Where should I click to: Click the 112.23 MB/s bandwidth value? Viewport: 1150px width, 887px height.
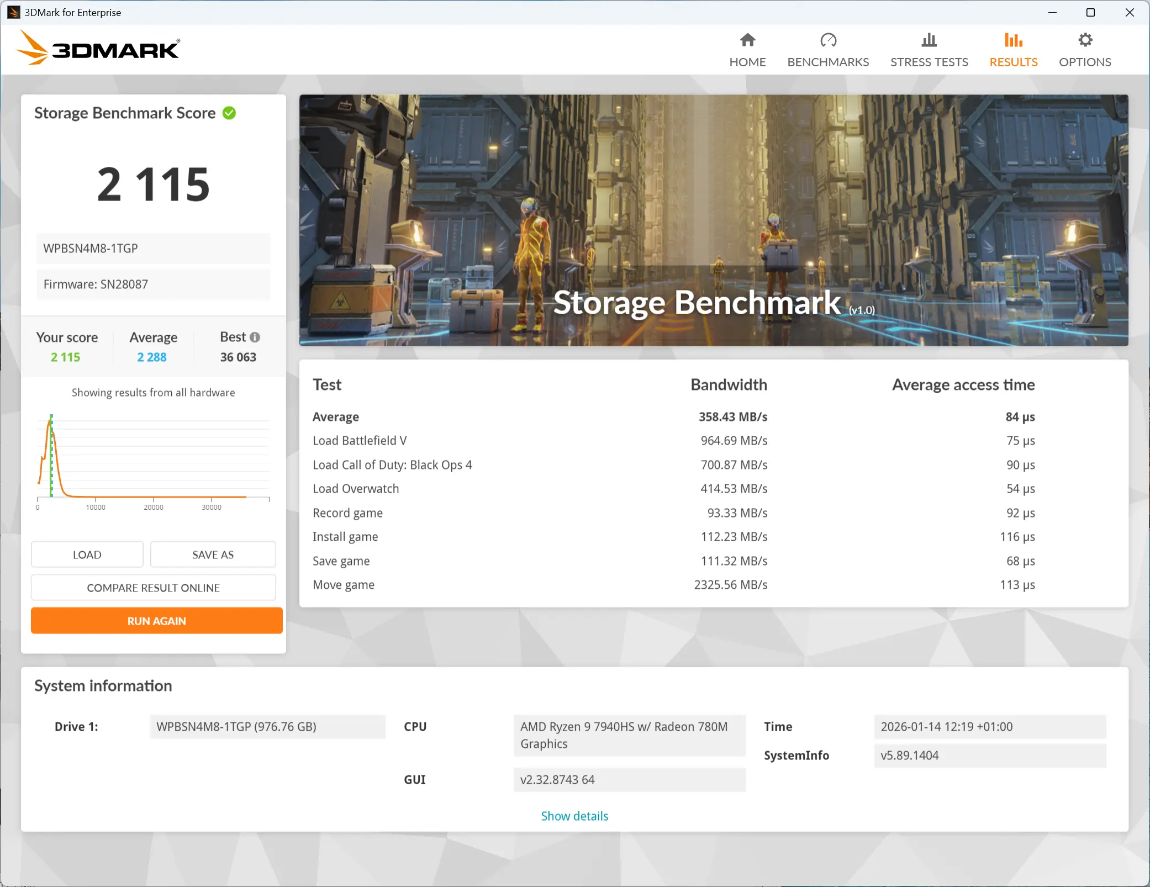point(734,537)
